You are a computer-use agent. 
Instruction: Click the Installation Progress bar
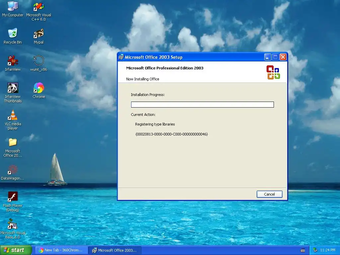click(202, 105)
